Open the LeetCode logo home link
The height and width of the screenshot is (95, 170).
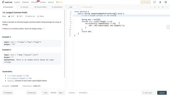7,2
